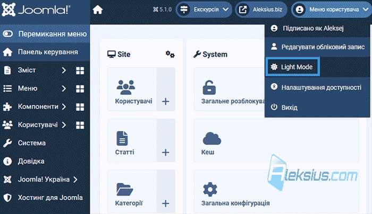This screenshot has height=214, width=372.
Task: Open Aleksius.biz site link
Action: tap(261, 10)
